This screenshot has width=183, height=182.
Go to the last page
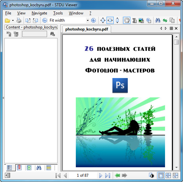pyautogui.click(x=108, y=175)
